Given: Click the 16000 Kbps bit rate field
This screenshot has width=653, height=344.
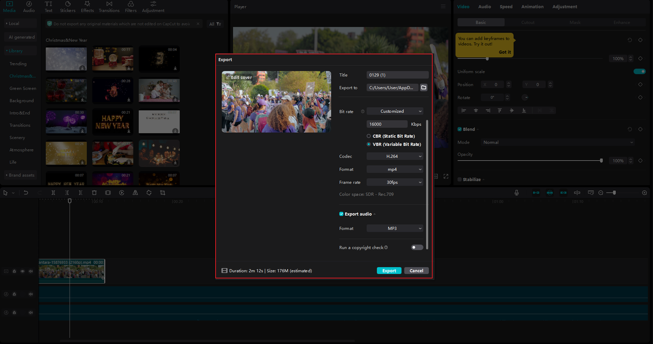Looking at the screenshot, I should [387, 124].
